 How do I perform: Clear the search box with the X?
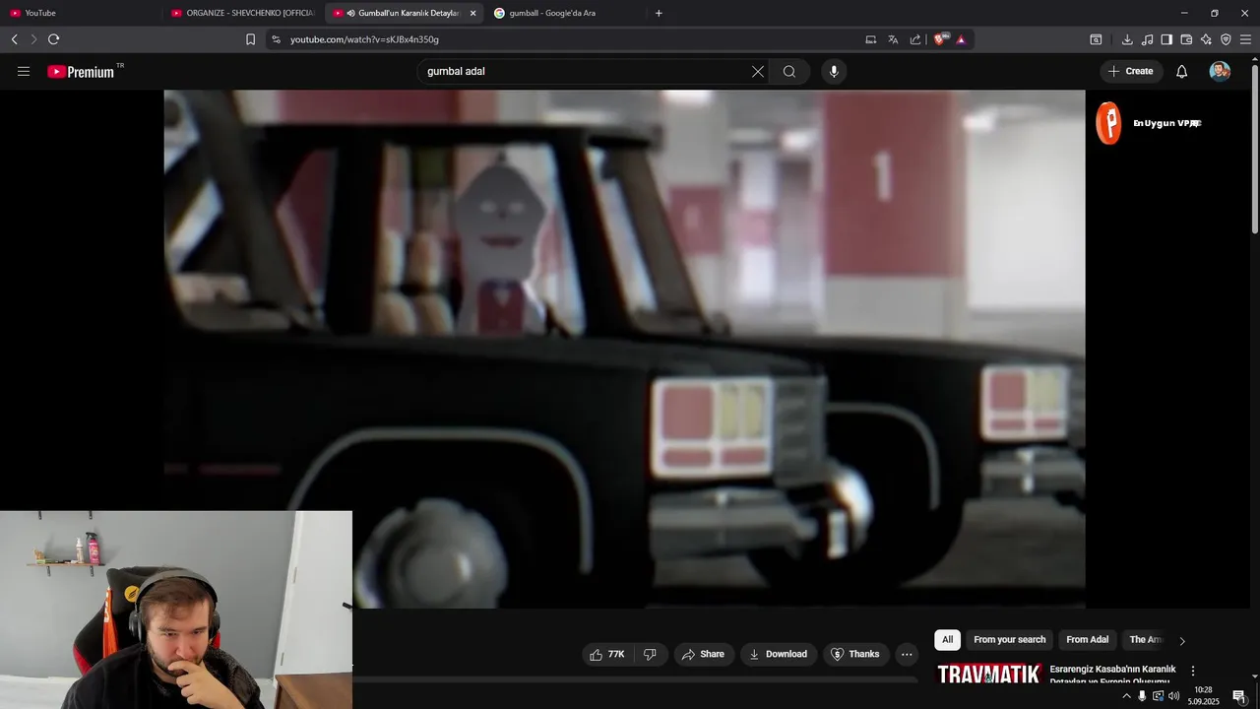pyautogui.click(x=758, y=71)
